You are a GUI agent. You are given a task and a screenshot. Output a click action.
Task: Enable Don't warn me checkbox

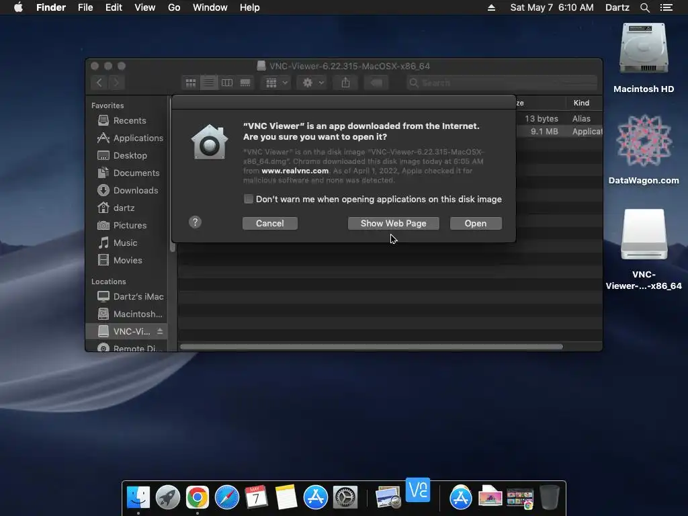pos(249,199)
